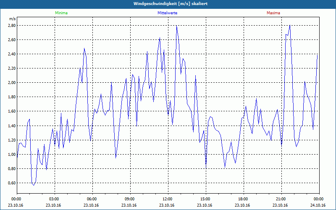Click the 23.10.16 date under 06:00
Image resolution: width=336 pixels, height=210 pixels.
91,205
